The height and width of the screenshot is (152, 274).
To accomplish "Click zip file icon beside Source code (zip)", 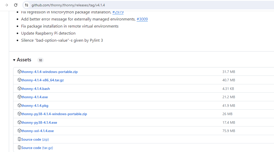I will click(x=19, y=139).
